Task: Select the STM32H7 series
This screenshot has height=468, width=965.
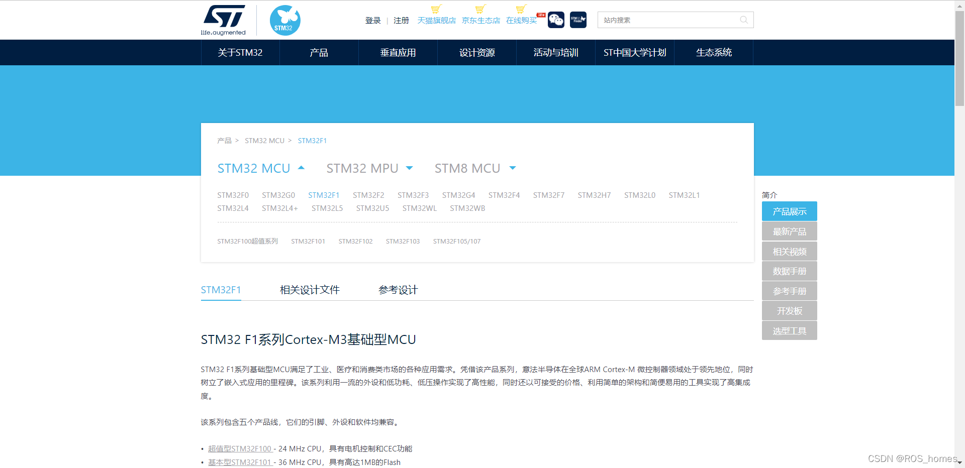Action: (x=594, y=195)
